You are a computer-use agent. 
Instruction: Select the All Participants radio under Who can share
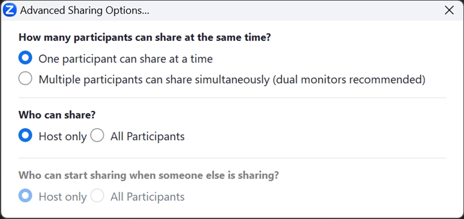coord(97,135)
